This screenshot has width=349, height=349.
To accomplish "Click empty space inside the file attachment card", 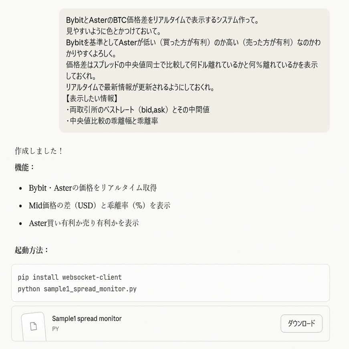I will pos(200,324).
